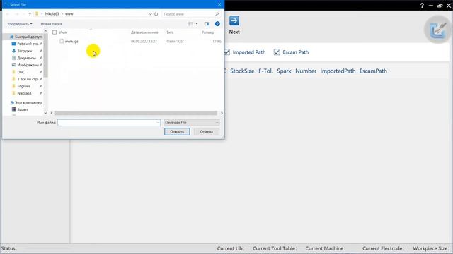Navigate forward in the file dialog
Viewport: 453px width, 254px height.
[17, 14]
